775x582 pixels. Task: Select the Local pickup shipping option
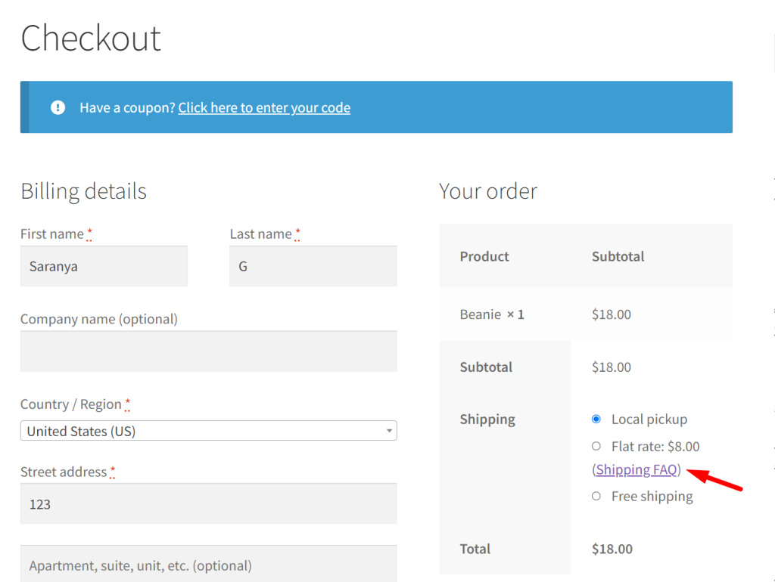point(596,419)
